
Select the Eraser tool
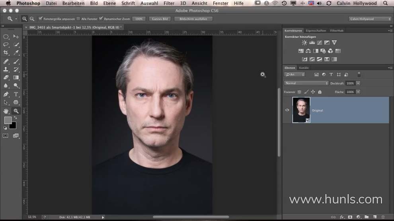coord(6,78)
